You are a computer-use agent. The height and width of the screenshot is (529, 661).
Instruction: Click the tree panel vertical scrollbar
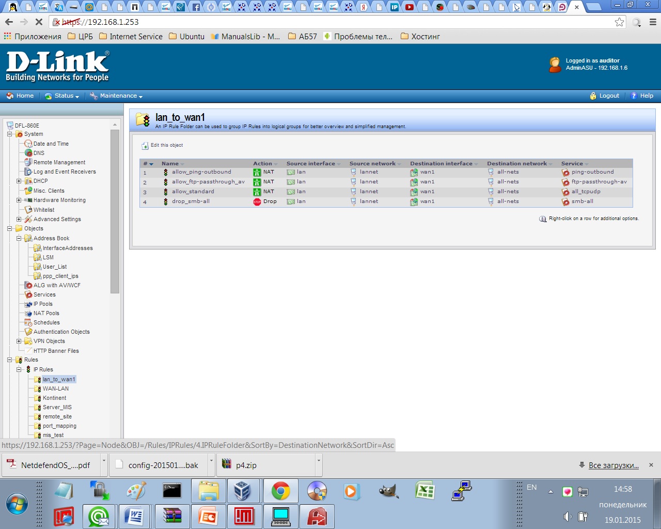[x=115, y=212]
